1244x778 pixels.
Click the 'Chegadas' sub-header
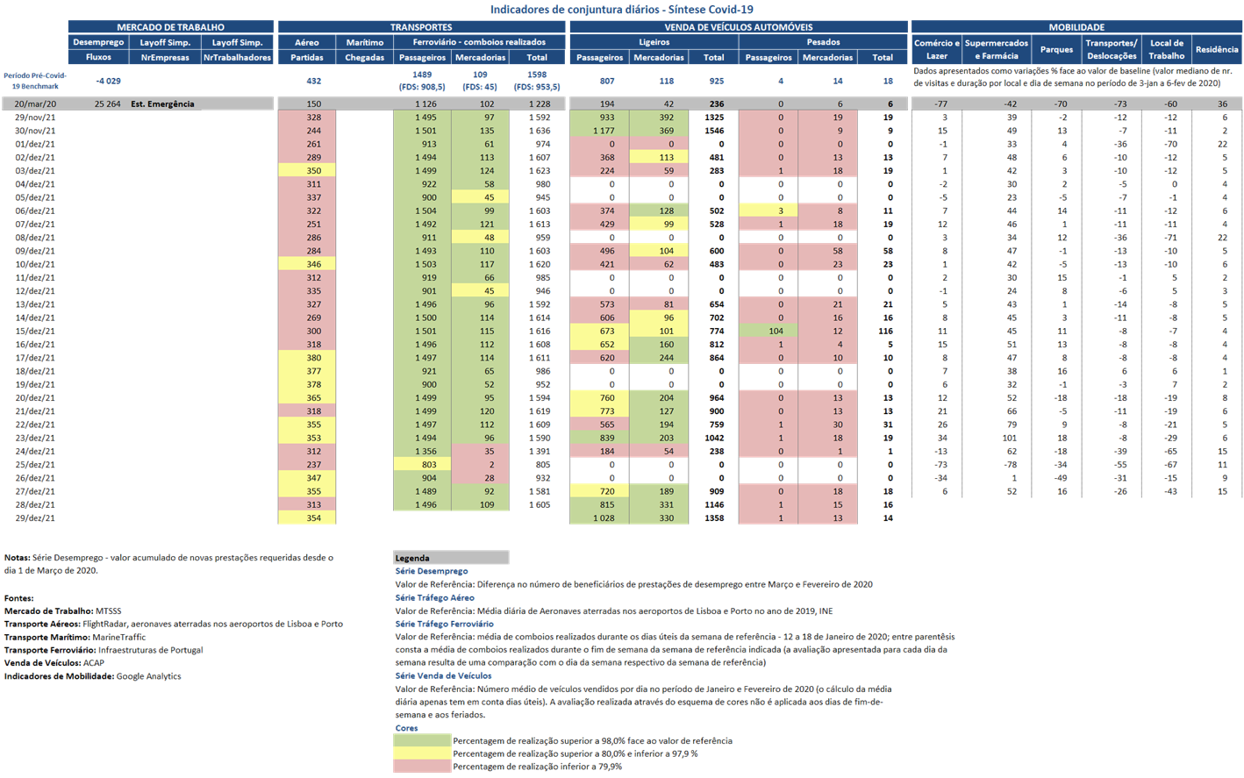tap(364, 57)
